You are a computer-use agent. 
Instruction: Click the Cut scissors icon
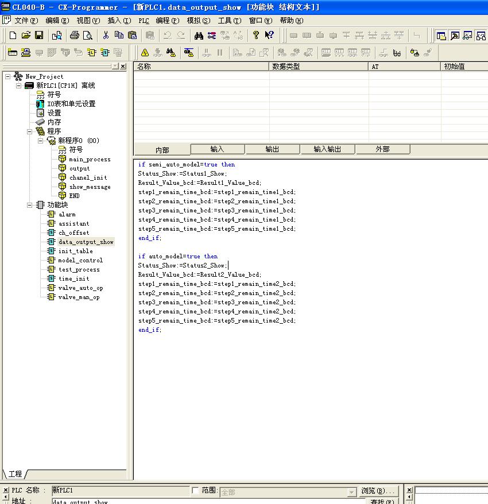(106, 36)
